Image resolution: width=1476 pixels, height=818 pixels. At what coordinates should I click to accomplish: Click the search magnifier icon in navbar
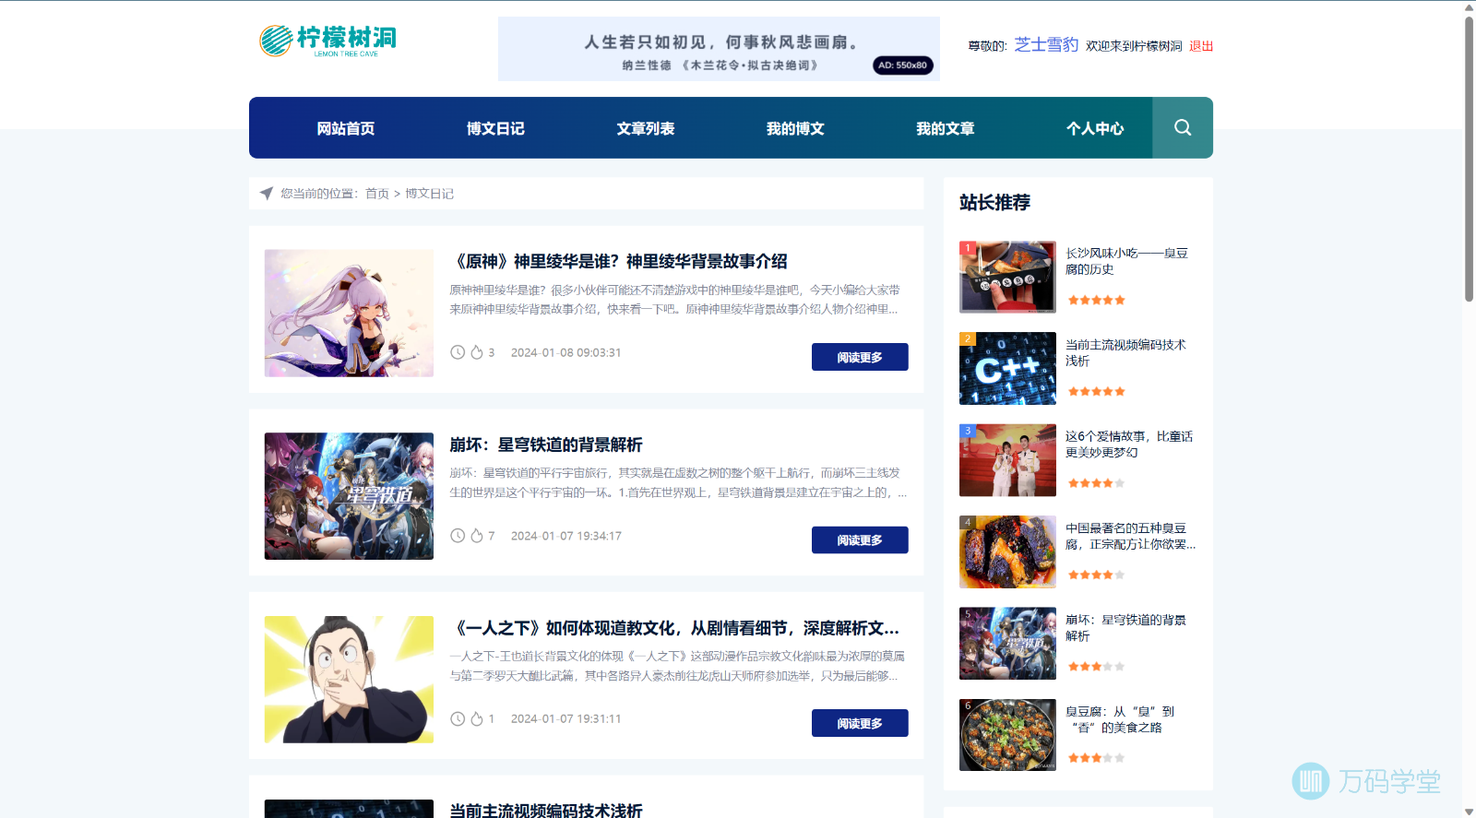pos(1182,128)
